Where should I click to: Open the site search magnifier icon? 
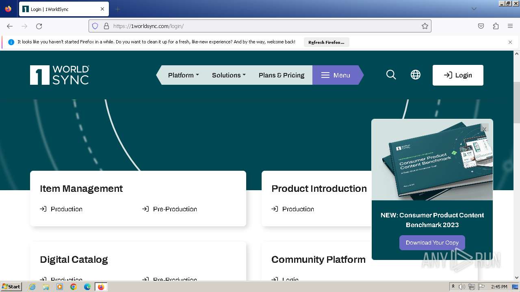pos(391,75)
